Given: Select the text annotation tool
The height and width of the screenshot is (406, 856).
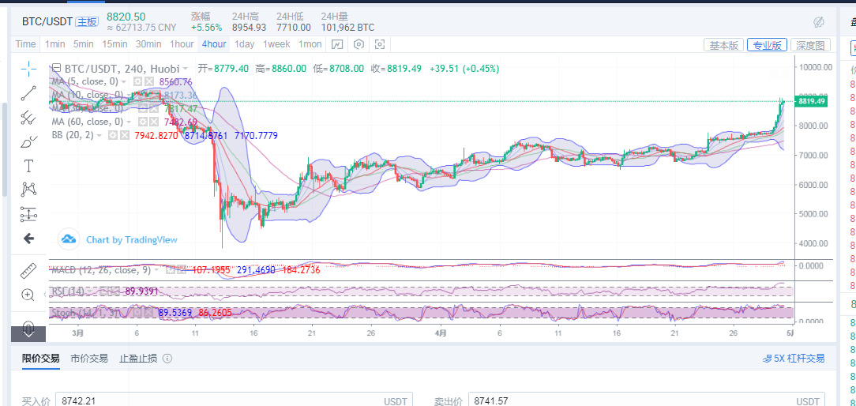Looking at the screenshot, I should [28, 166].
